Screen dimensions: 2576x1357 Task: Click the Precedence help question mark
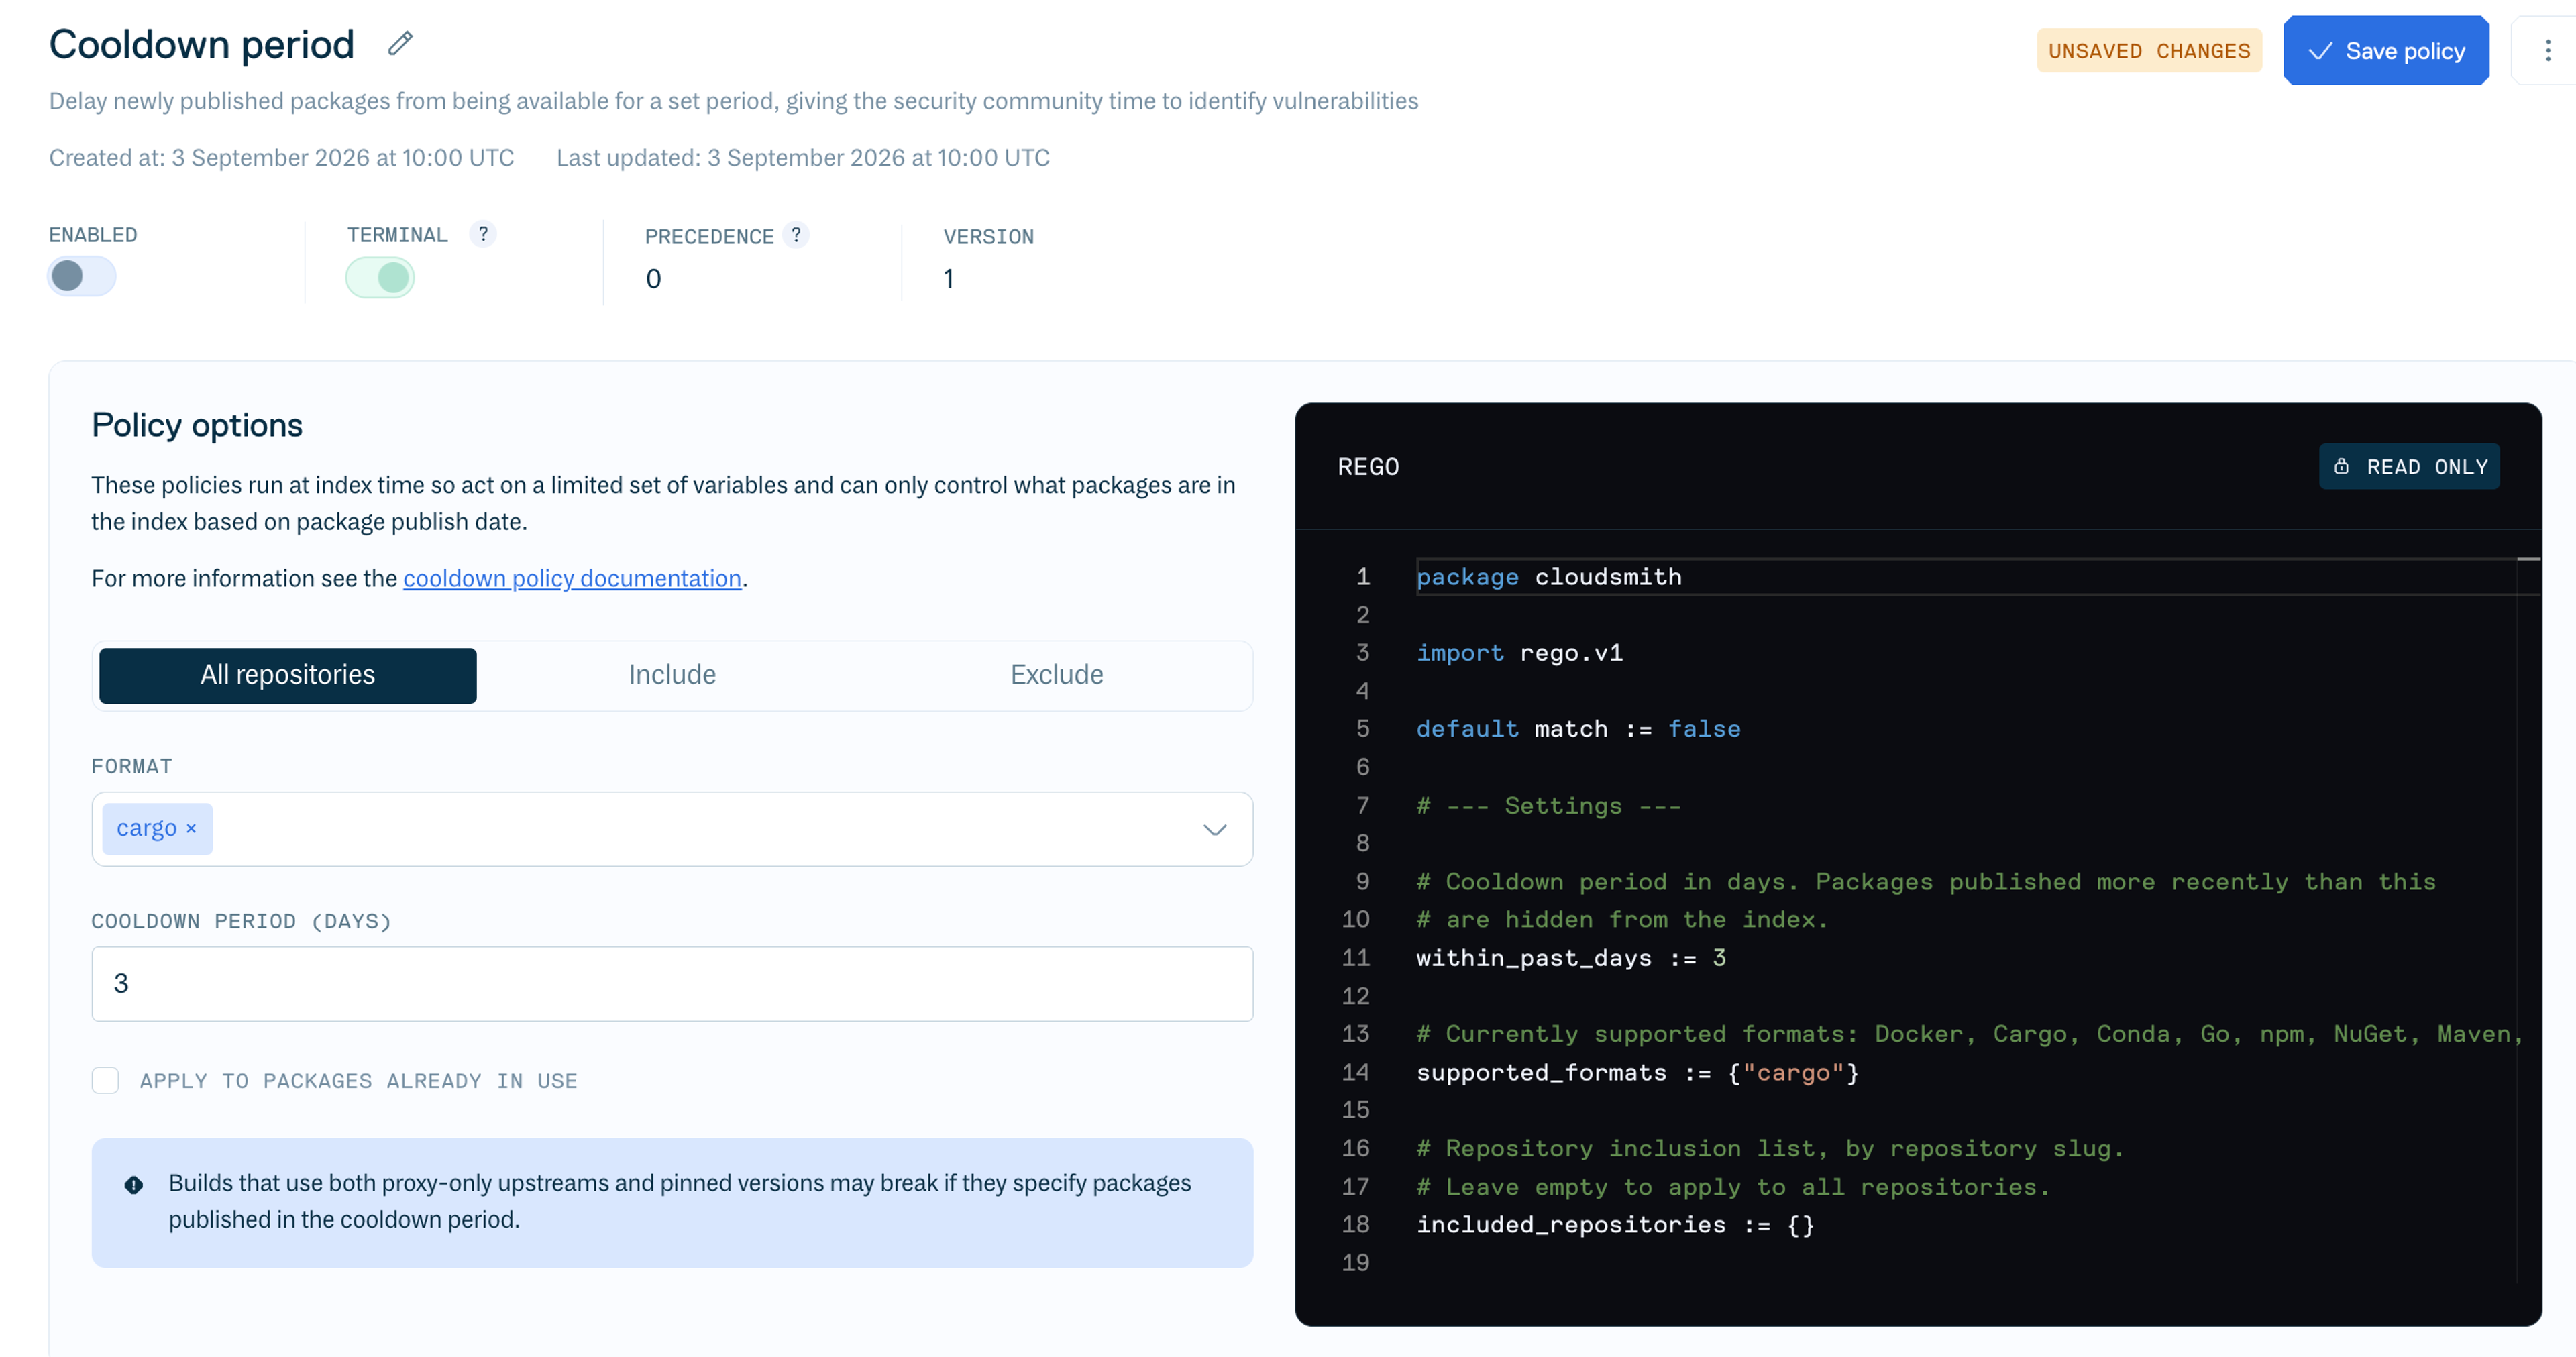tap(796, 235)
